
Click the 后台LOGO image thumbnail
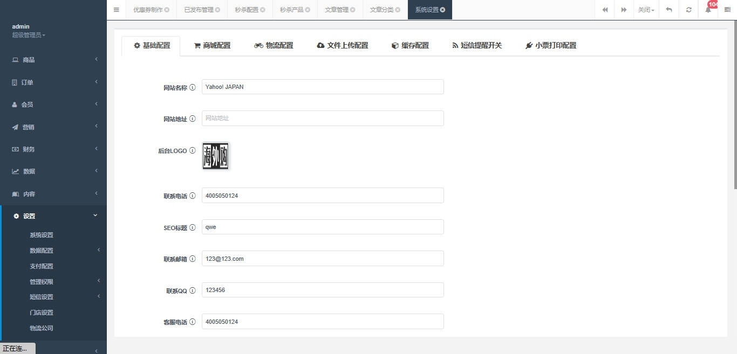click(x=216, y=156)
